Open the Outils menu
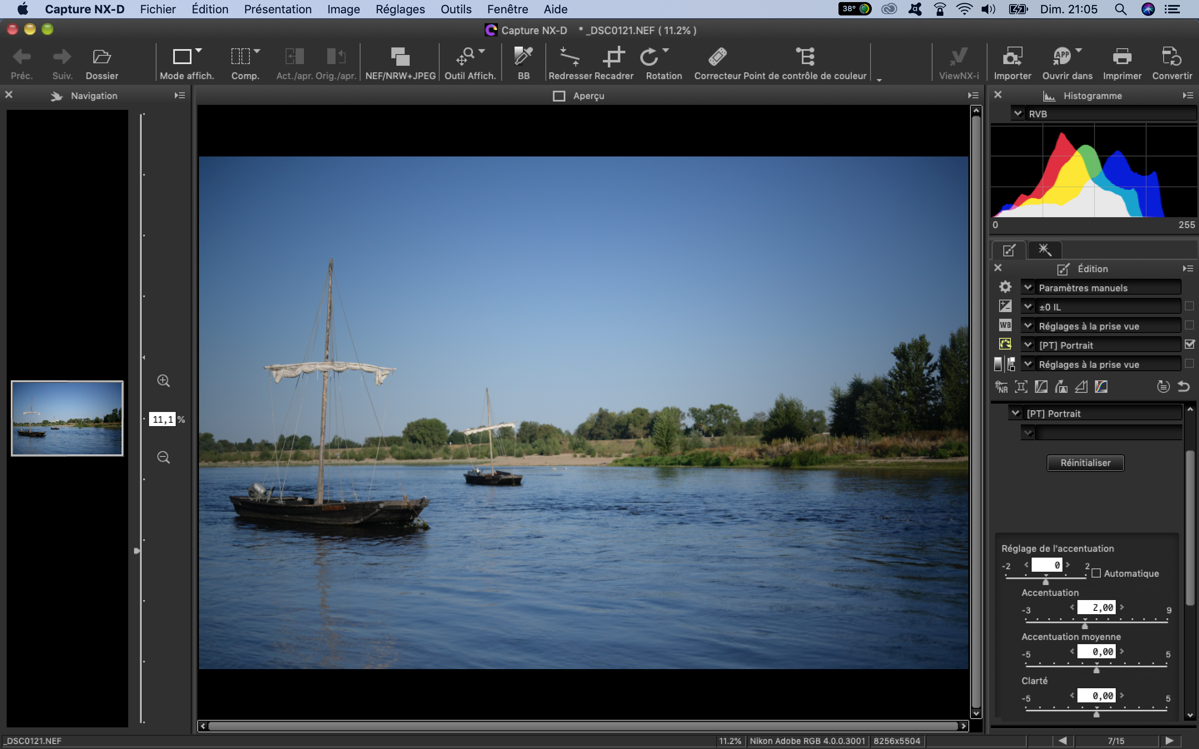 click(x=456, y=9)
